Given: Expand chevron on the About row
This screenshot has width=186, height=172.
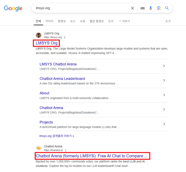Looking at the screenshot, I should click(x=164, y=95).
